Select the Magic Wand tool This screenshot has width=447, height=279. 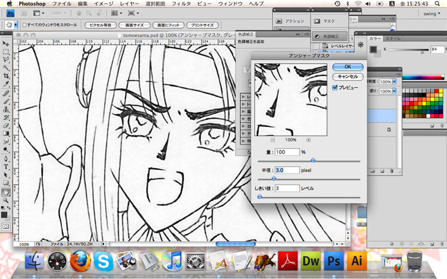coord(5,68)
